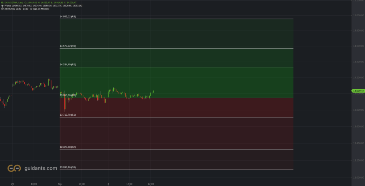Viewport: 365px width, 186px height.
Task: Select the 14.570,92 (R2) level label
Action: tap(68, 46)
